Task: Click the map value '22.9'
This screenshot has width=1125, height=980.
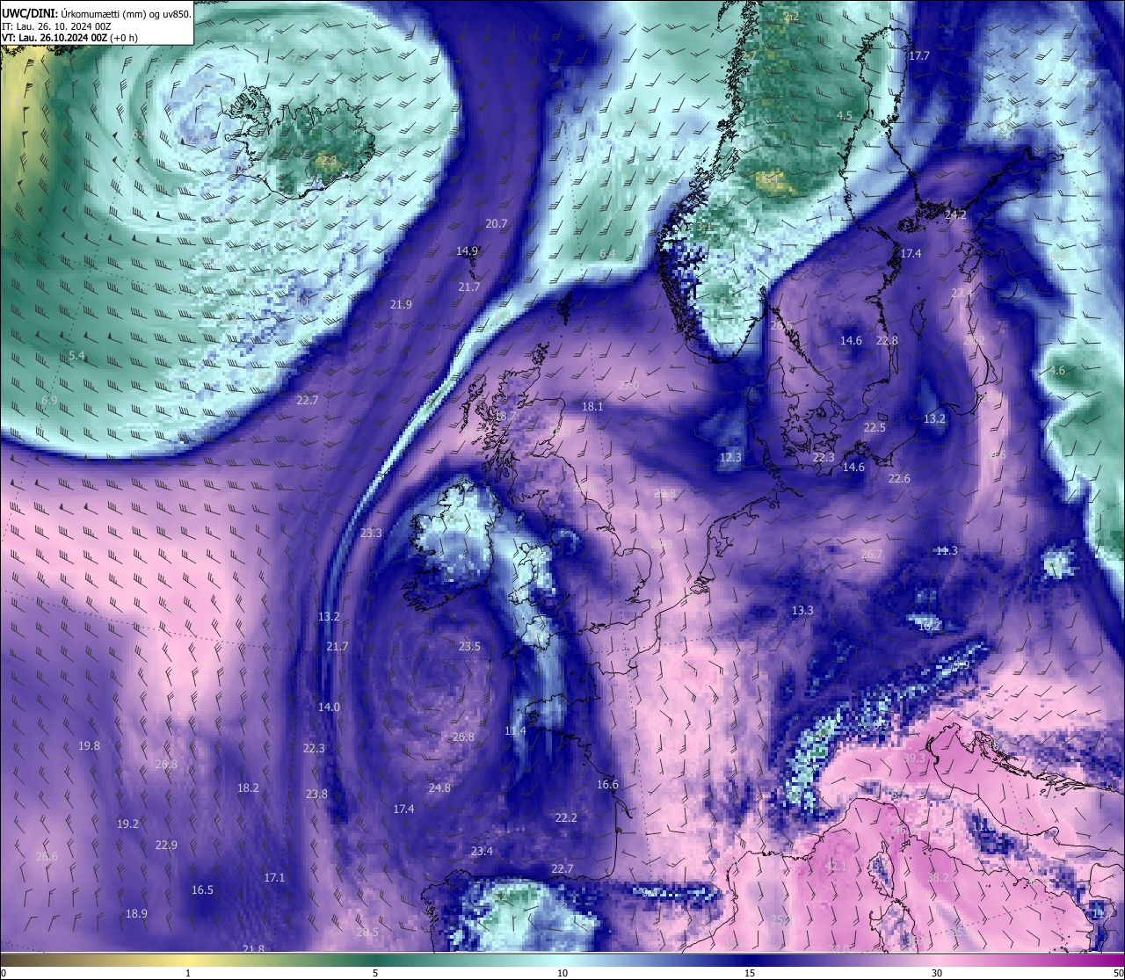Action: click(x=166, y=846)
